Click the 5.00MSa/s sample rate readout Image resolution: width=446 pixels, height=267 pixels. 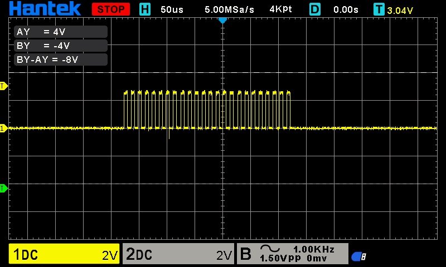229,9
